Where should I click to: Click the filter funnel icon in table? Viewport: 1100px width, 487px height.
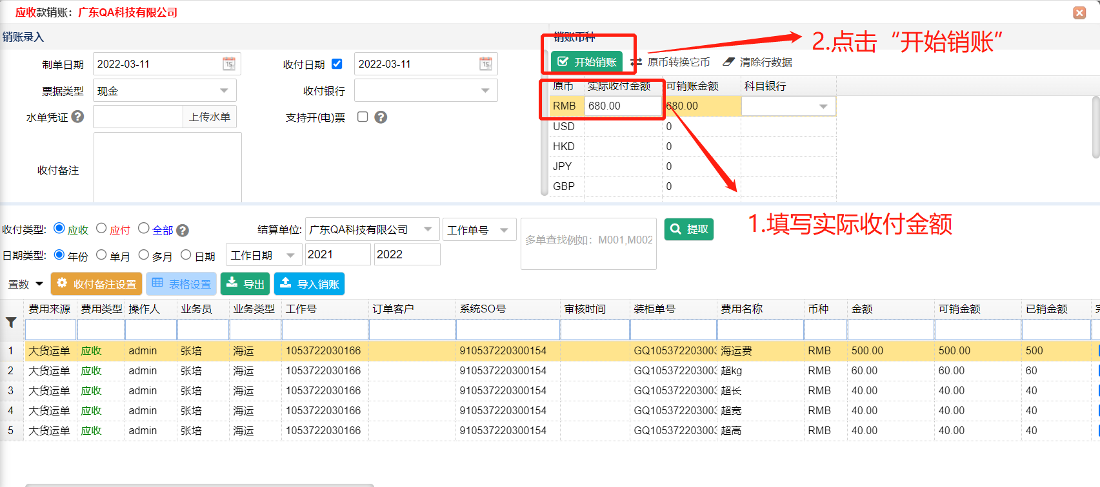[x=11, y=323]
